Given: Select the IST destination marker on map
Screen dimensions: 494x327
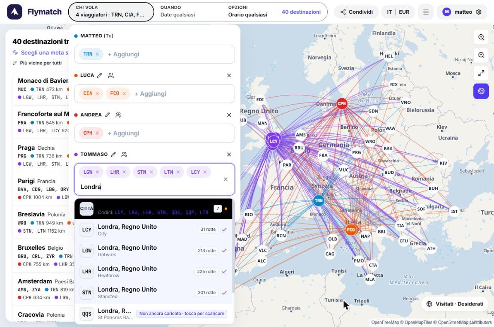Looking at the screenshot, I should pyautogui.click(x=454, y=211).
